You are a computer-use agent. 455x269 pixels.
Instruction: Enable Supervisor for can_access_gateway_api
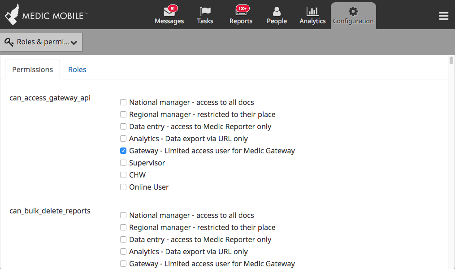coord(123,163)
